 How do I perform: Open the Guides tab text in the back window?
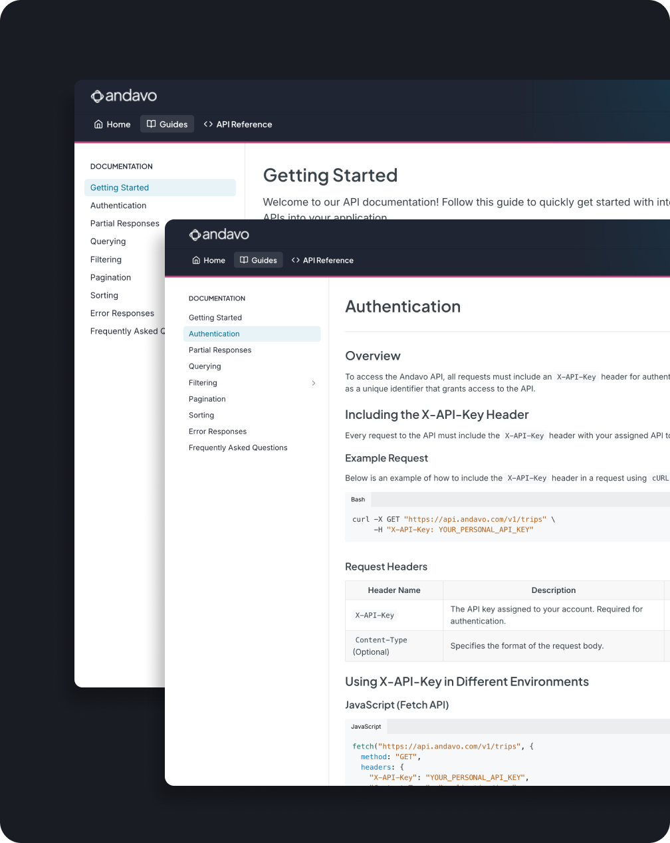click(173, 124)
